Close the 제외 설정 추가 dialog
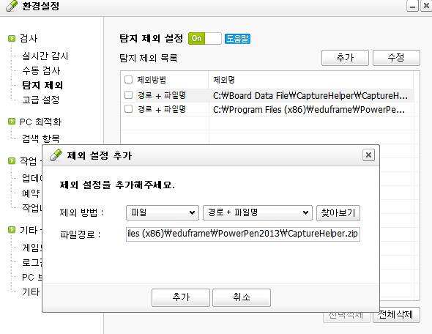 [x=368, y=155]
